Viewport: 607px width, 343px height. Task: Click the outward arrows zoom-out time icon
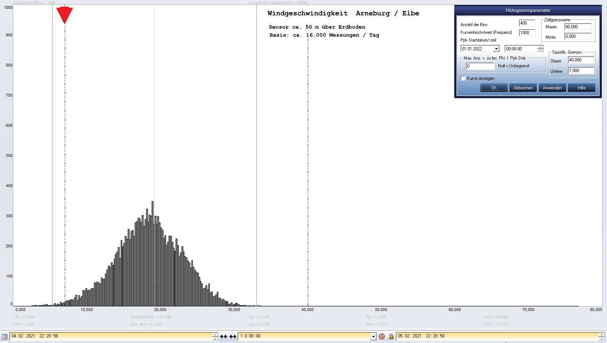[x=233, y=336]
